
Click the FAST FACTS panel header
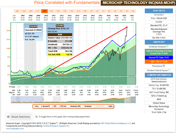tap(159, 11)
